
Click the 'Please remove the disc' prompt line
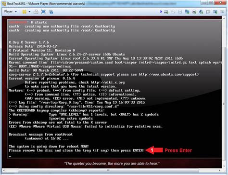coord(76,150)
